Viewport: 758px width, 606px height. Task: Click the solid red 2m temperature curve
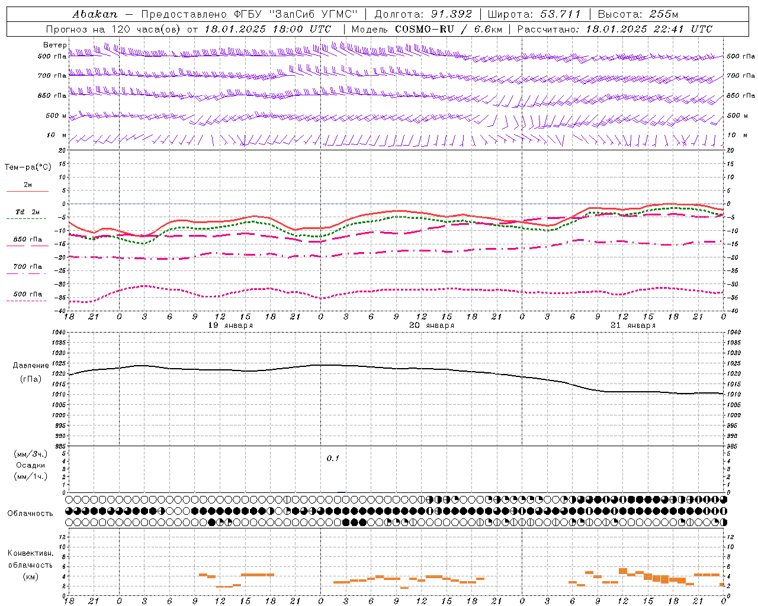396,211
